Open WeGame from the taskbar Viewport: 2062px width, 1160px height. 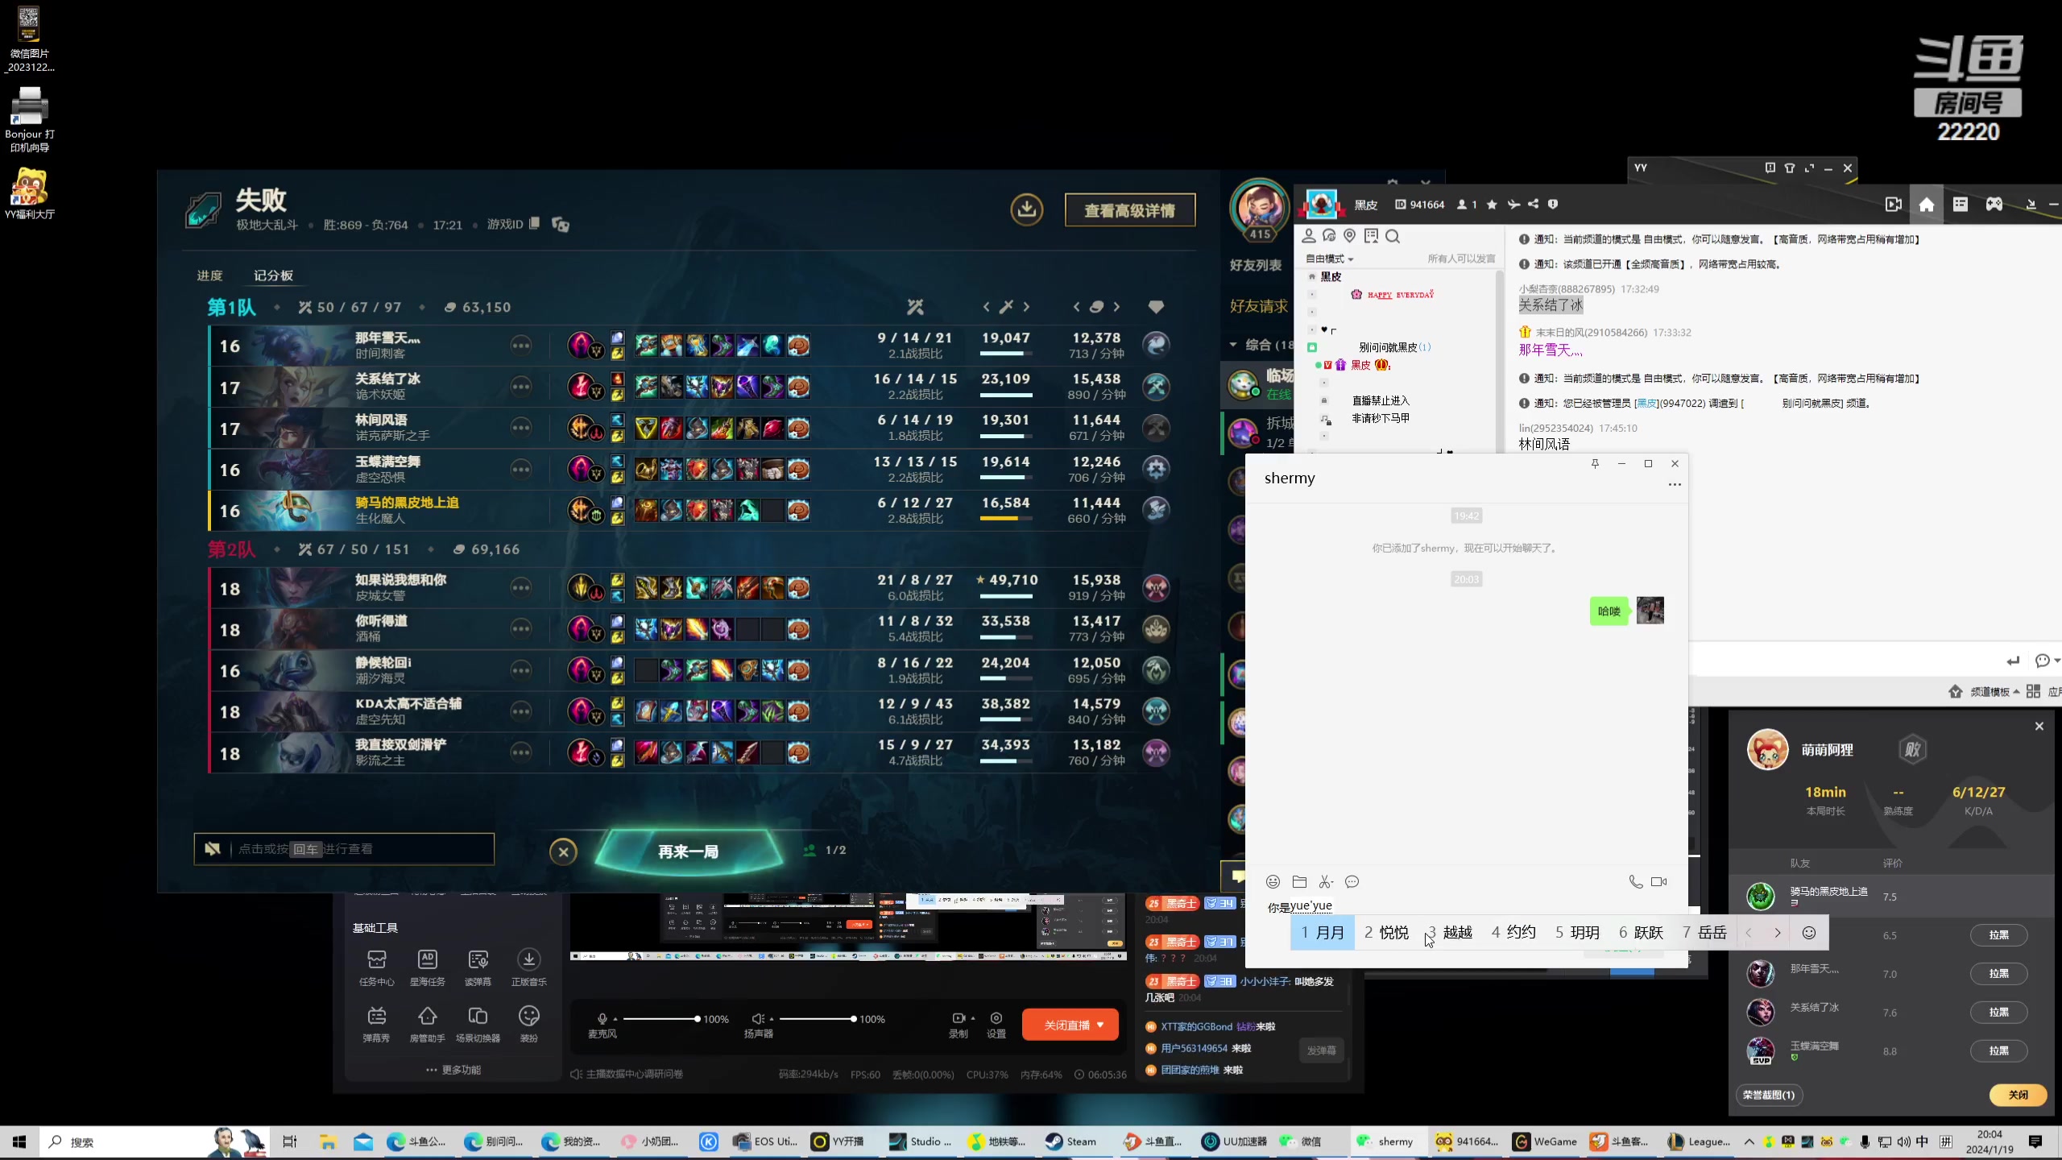[x=1544, y=1141]
